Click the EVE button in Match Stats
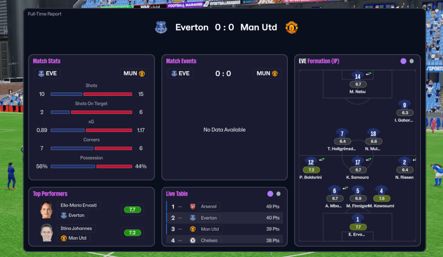The image size is (443, 257). tap(48, 73)
